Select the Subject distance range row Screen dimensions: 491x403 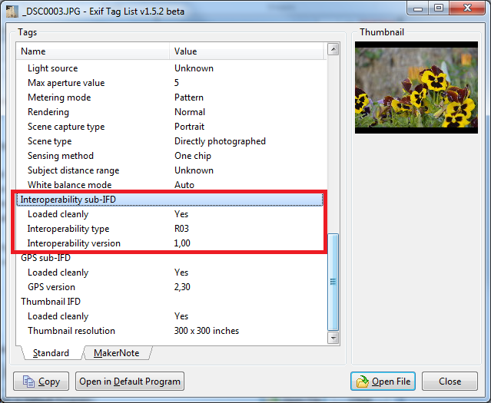169,170
